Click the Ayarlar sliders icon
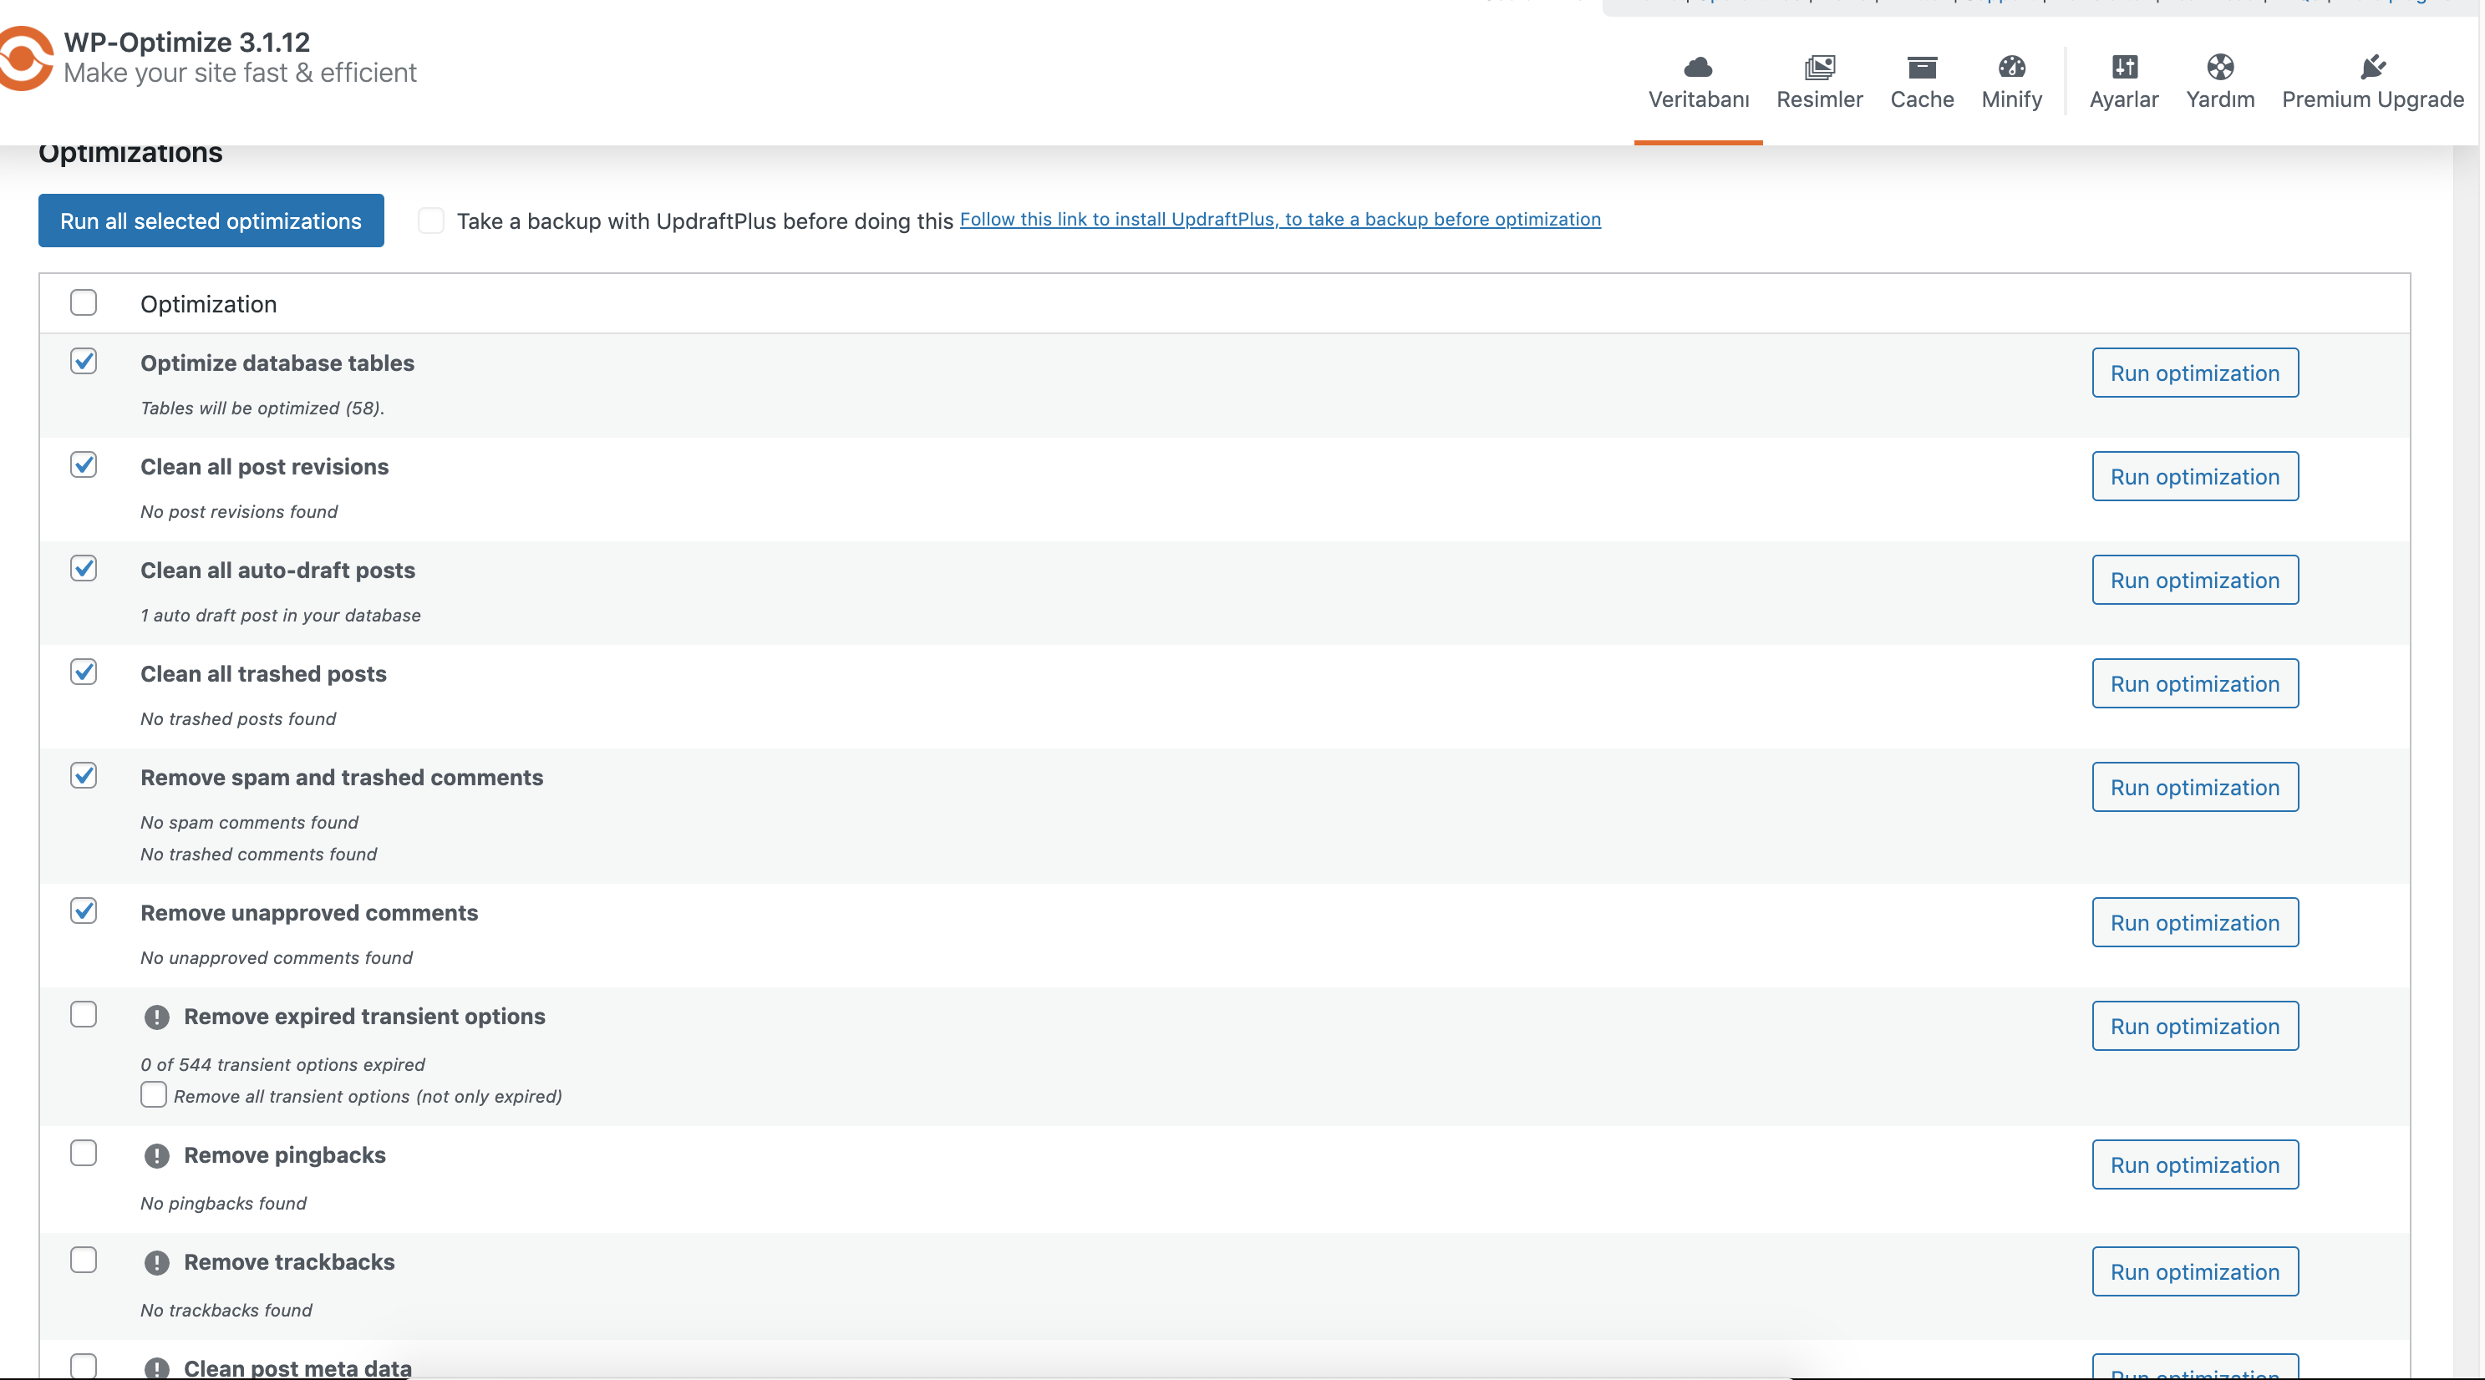This screenshot has width=2485, height=1380. pos(2124,67)
